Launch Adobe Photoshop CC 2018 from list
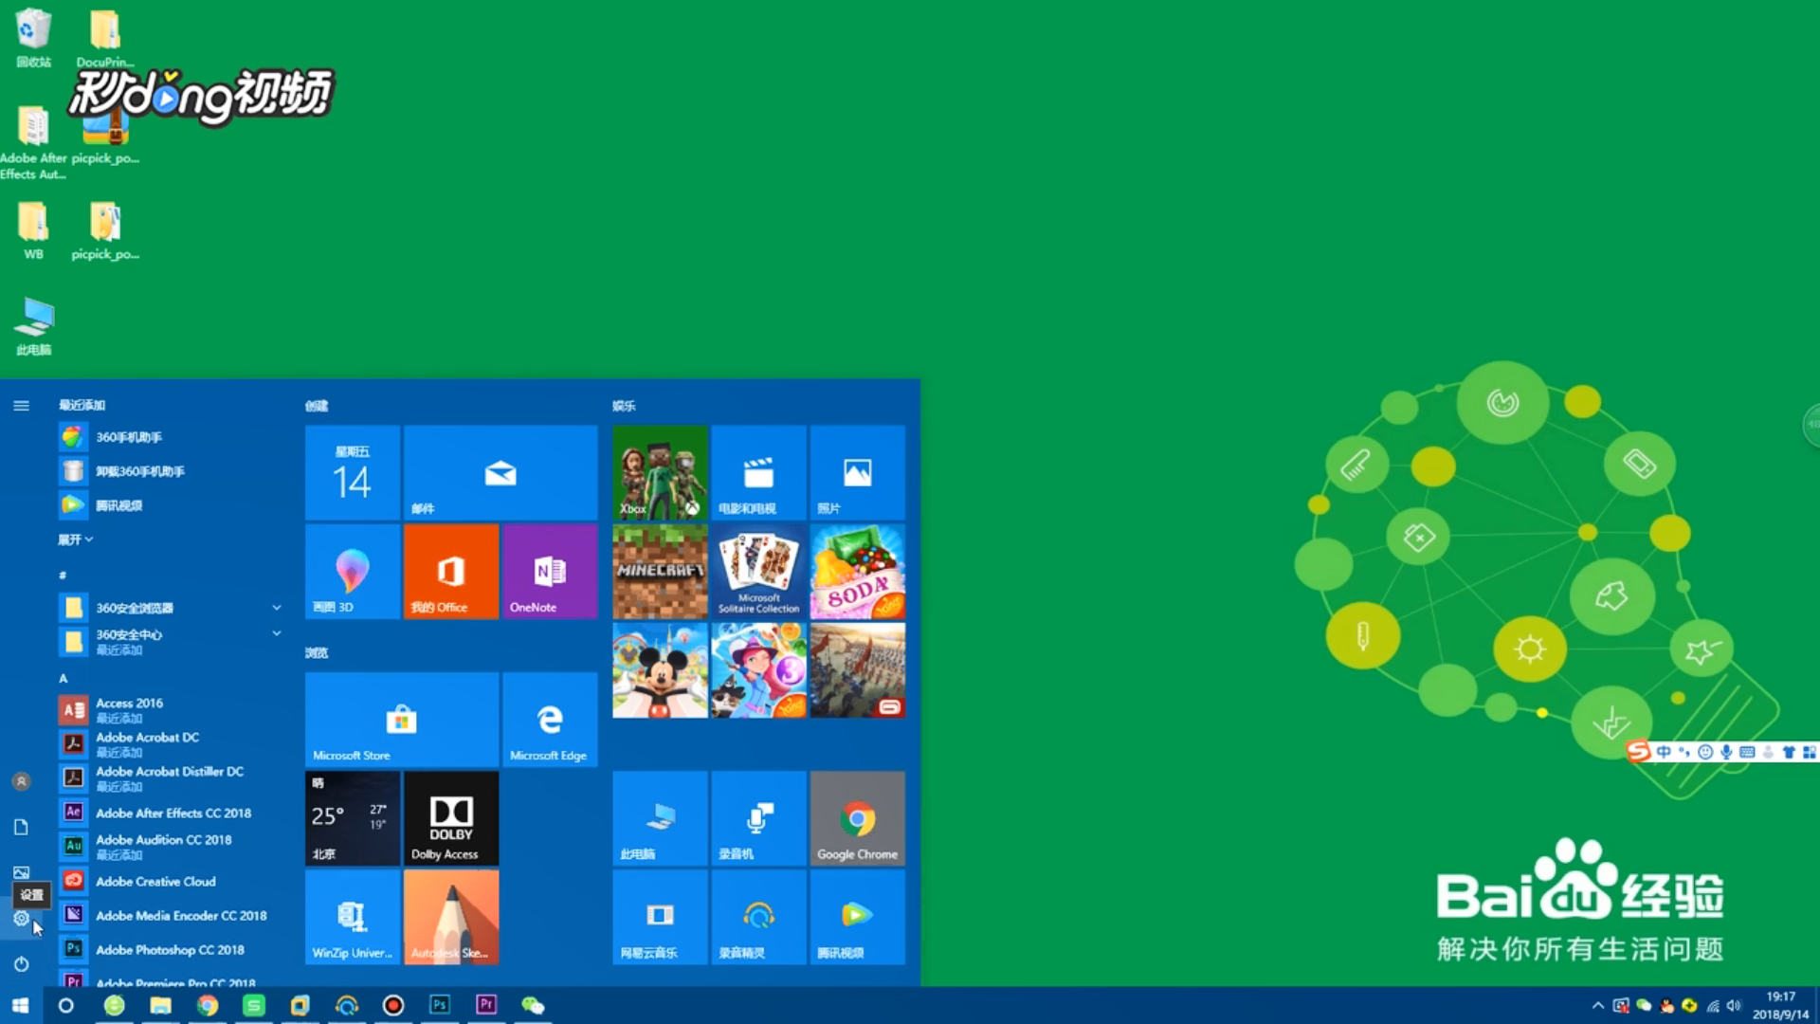Screen dimensions: 1820x1024 click(171, 949)
